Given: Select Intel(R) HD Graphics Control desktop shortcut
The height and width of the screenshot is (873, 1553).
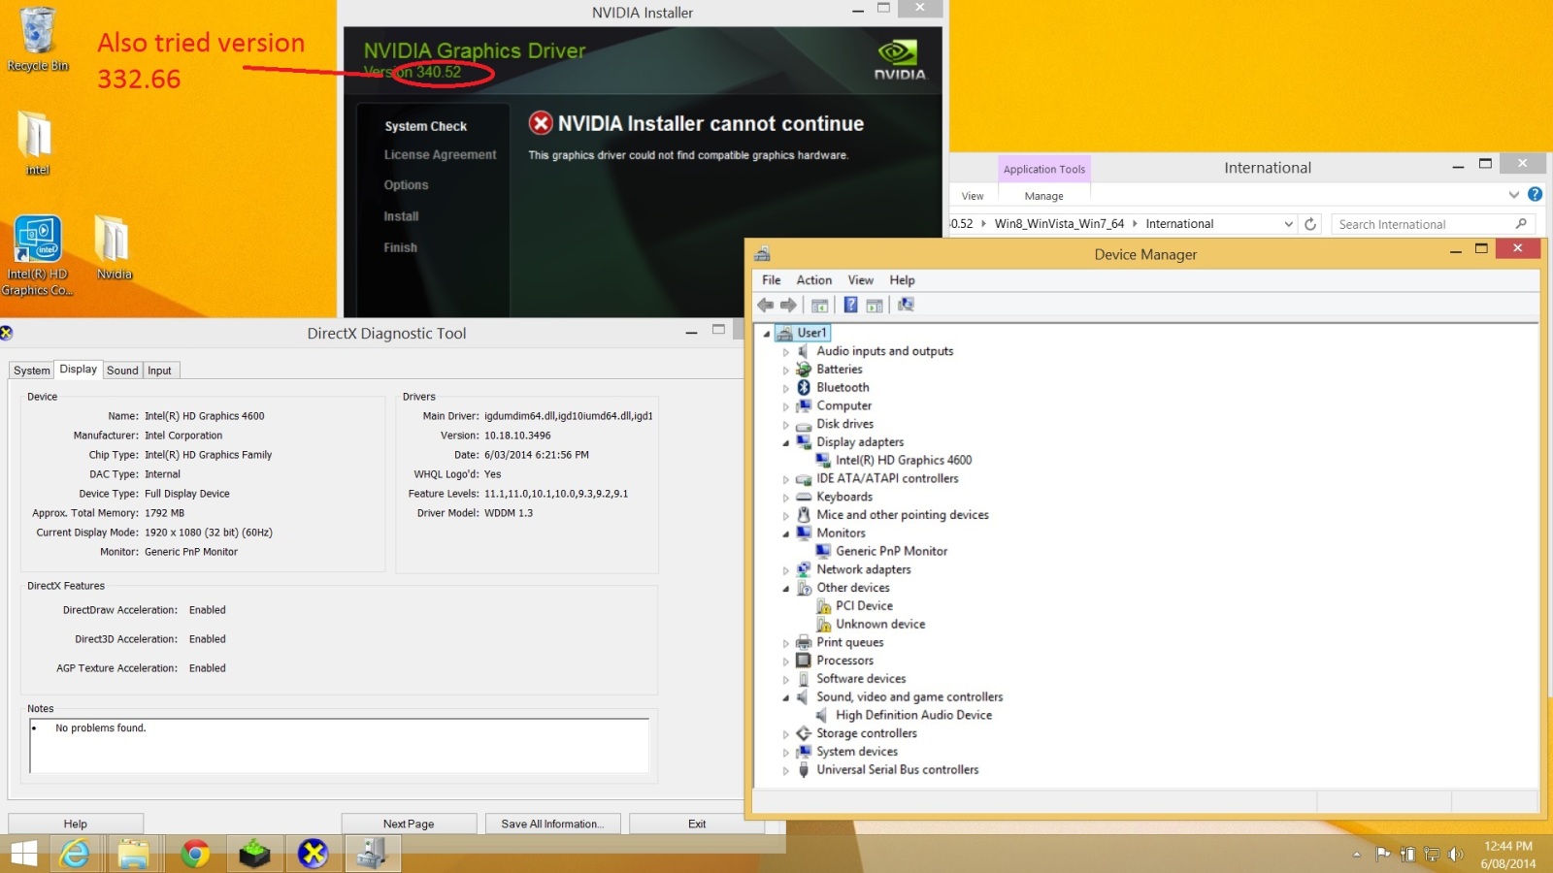Looking at the screenshot, I should tap(37, 255).
